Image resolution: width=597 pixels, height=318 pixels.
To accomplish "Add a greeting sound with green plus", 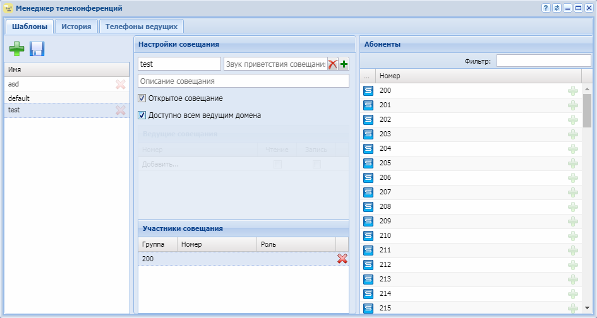I will (344, 64).
